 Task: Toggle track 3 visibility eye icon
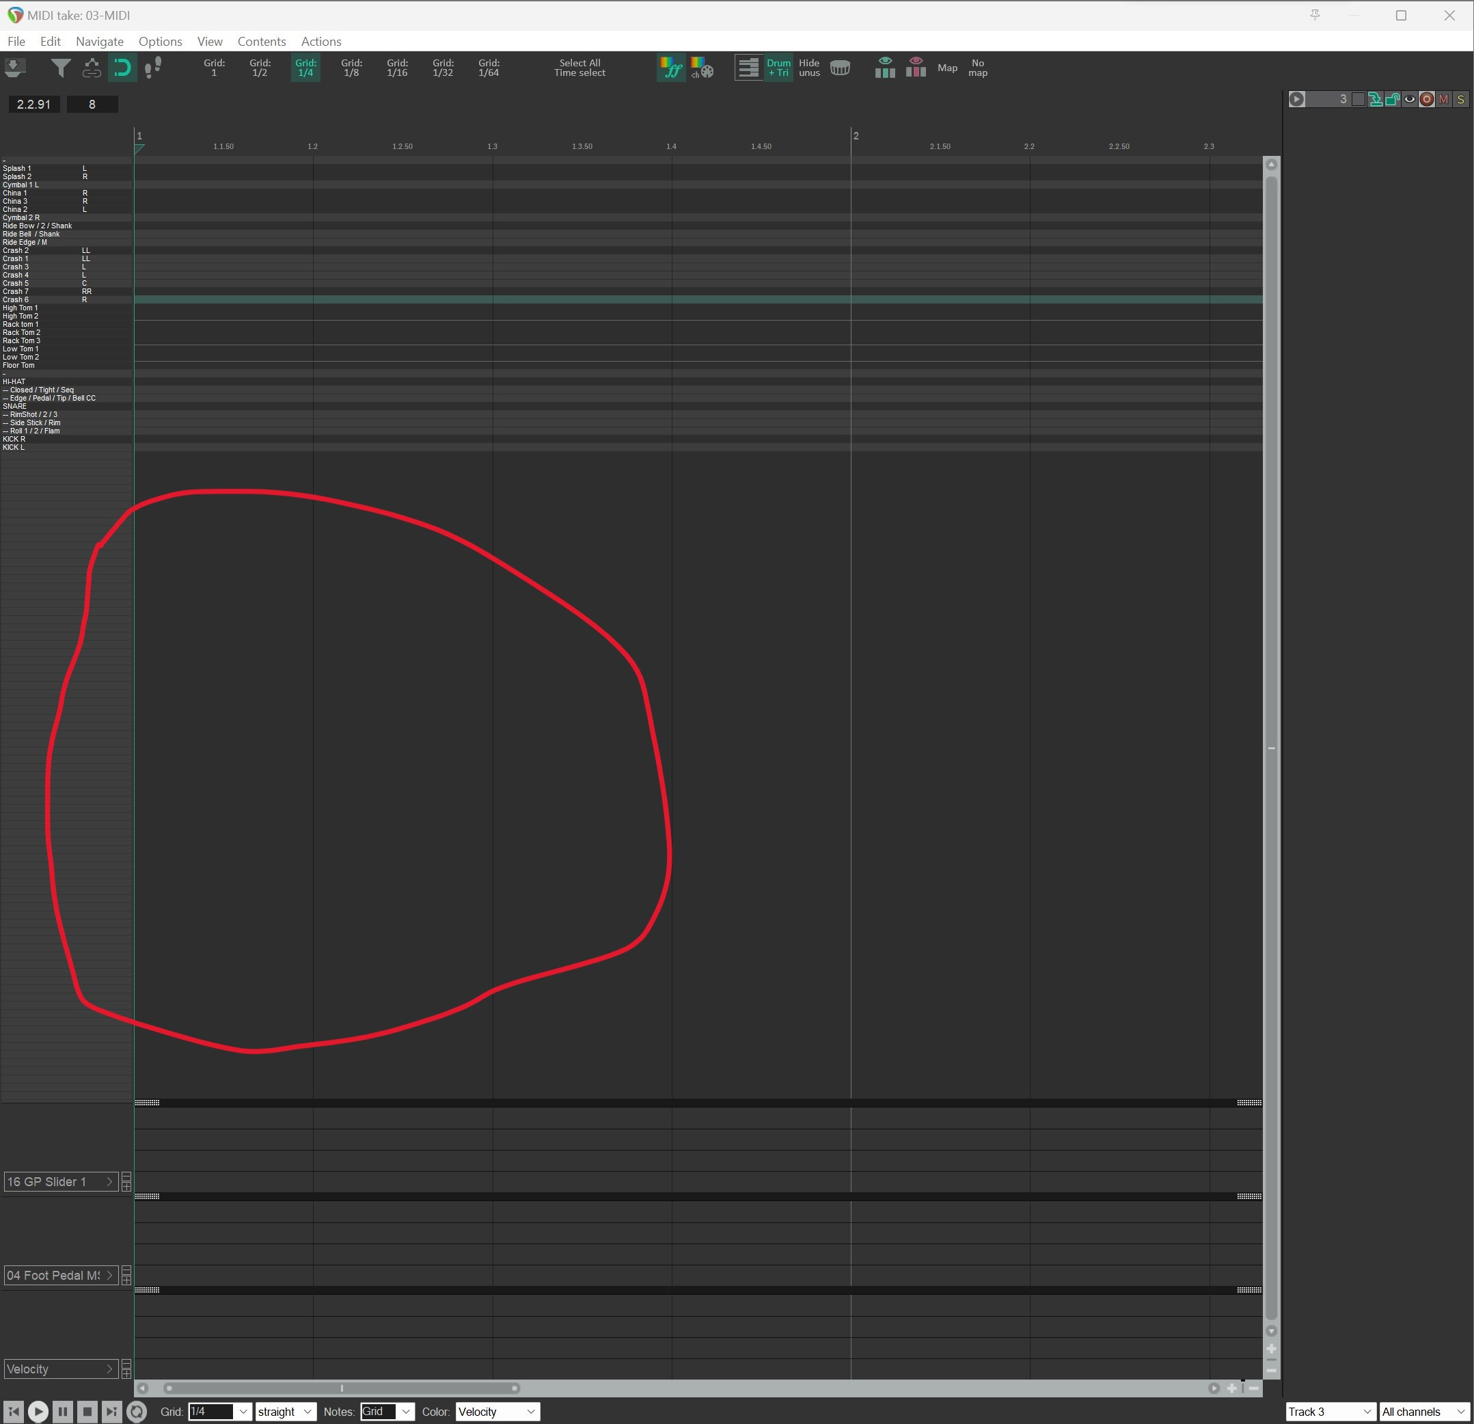point(1409,98)
